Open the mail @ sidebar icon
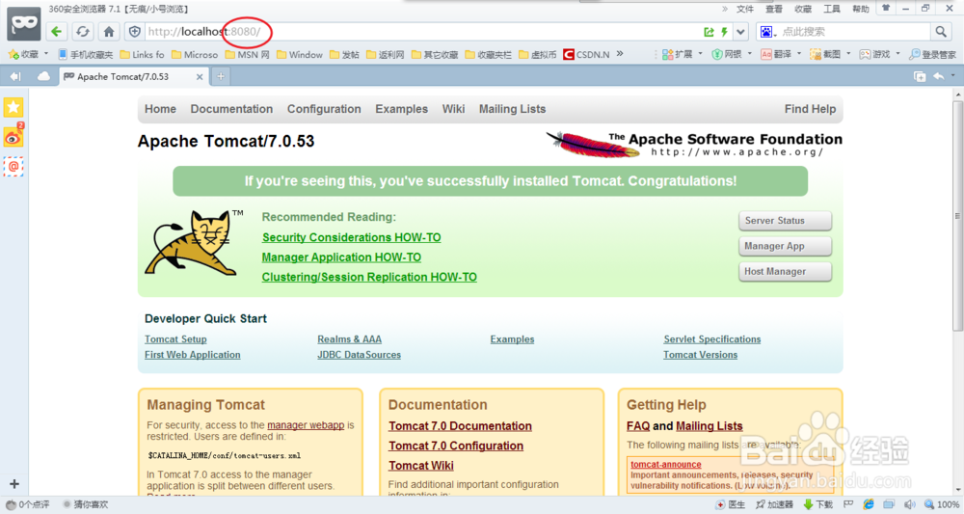Viewport: 964px width, 514px height. click(13, 167)
